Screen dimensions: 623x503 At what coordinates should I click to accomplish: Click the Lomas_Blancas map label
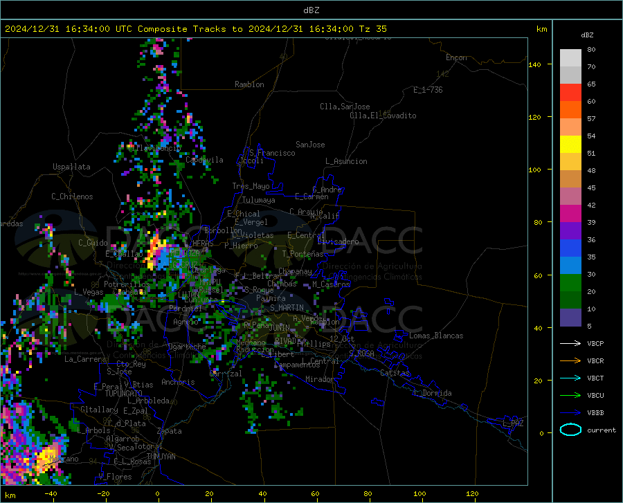[436, 336]
